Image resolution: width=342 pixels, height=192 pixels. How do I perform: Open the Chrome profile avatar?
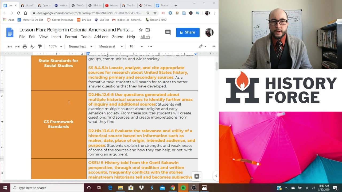tap(207, 13)
